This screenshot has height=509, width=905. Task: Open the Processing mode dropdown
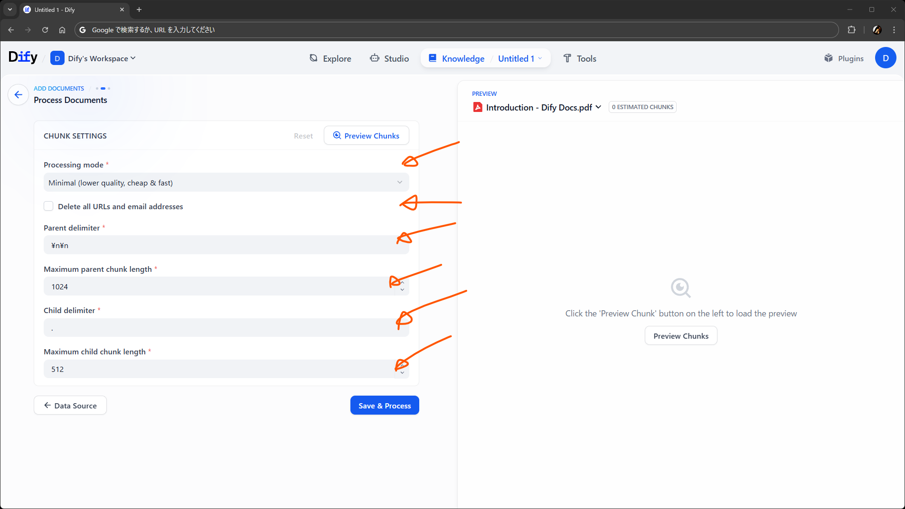click(x=226, y=183)
